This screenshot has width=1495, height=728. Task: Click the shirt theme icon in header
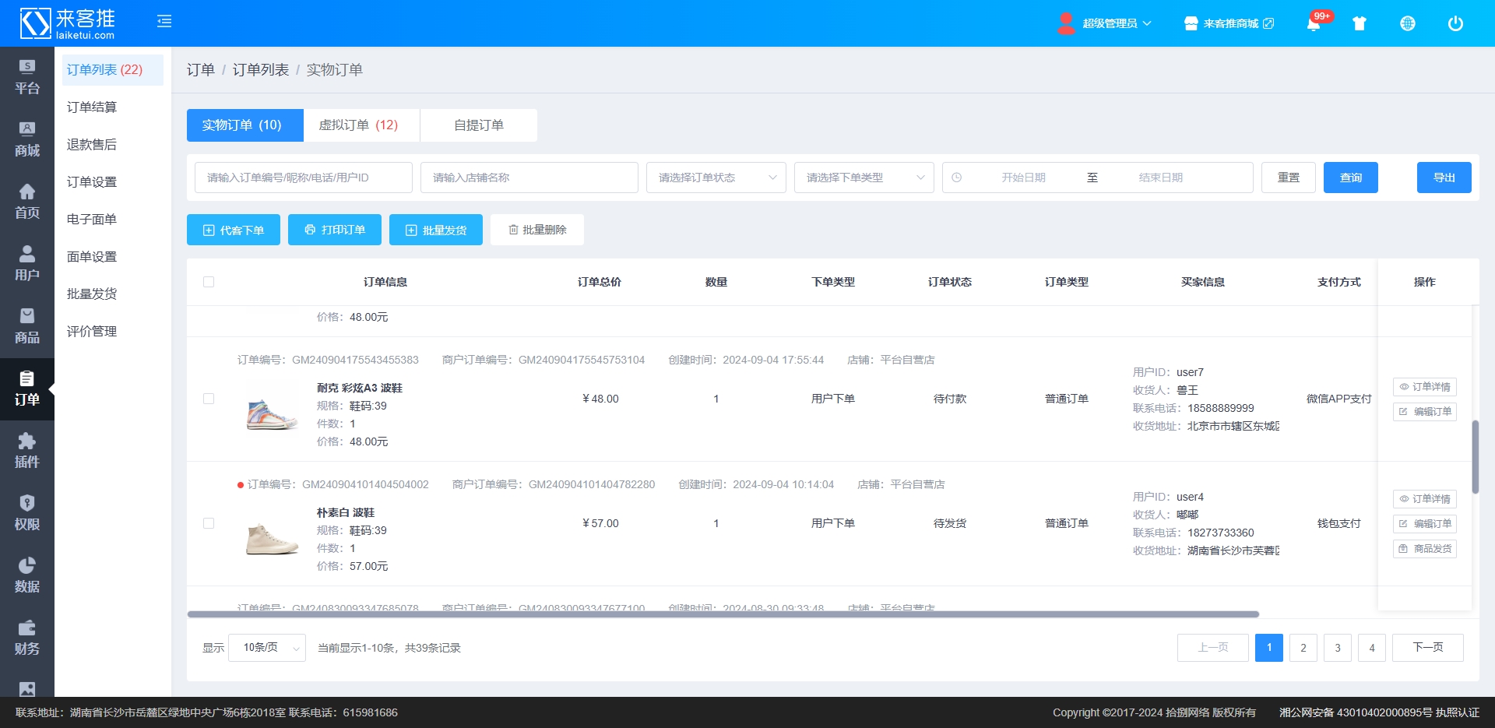pos(1360,23)
